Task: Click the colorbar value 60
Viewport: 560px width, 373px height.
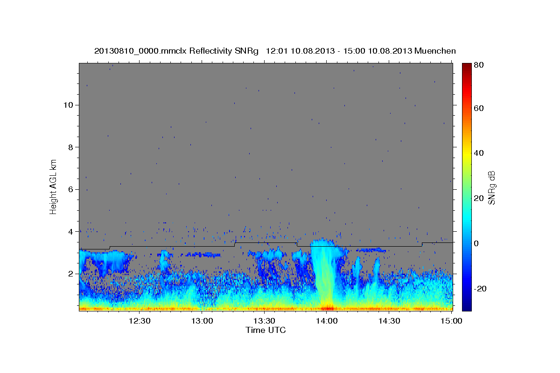Action: click(478, 108)
